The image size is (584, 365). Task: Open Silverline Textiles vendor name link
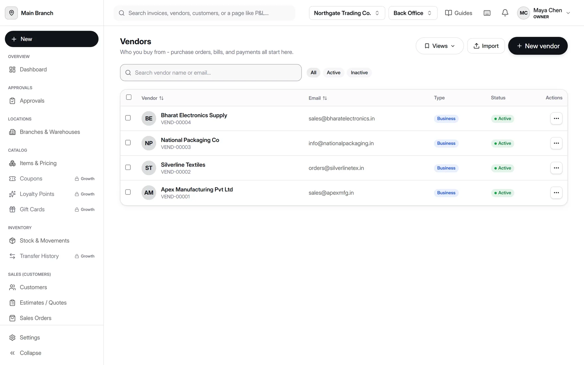point(183,165)
